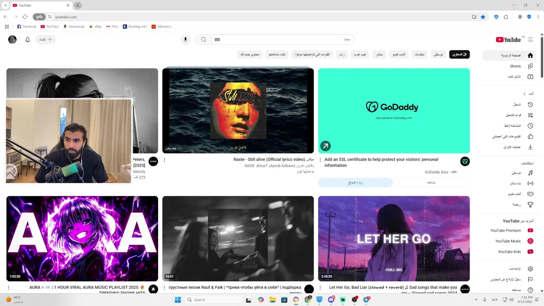Go to the Home (الصفحة الرئيسية) sidebar item
The image size is (544, 306).
click(509, 55)
